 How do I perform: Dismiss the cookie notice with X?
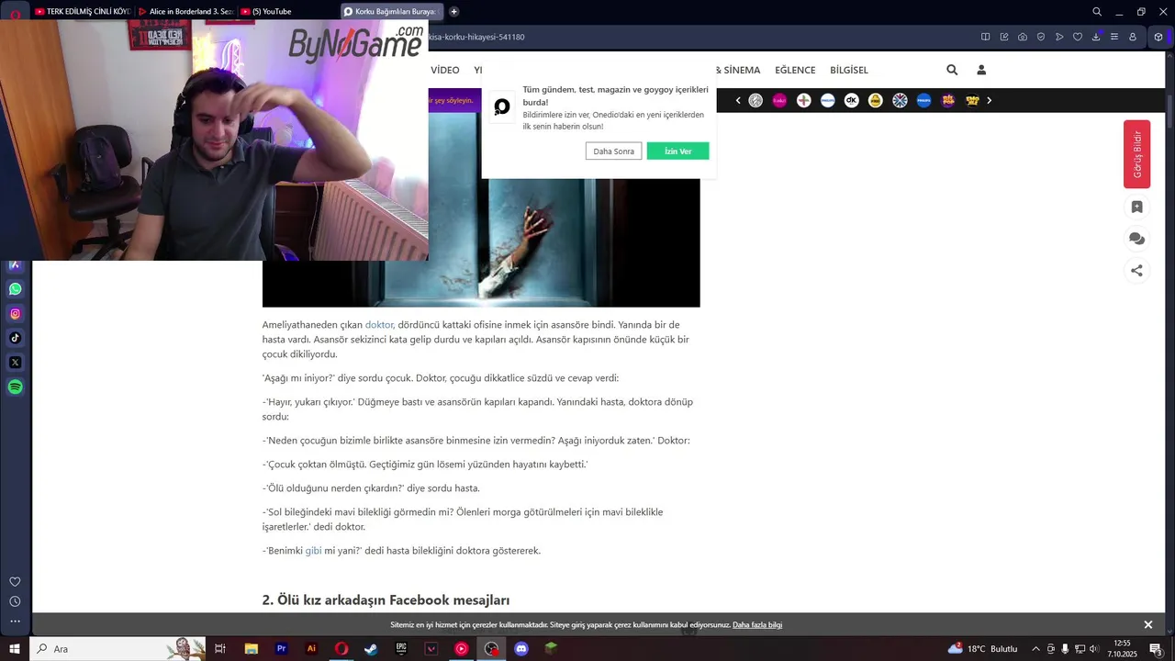(x=1147, y=625)
